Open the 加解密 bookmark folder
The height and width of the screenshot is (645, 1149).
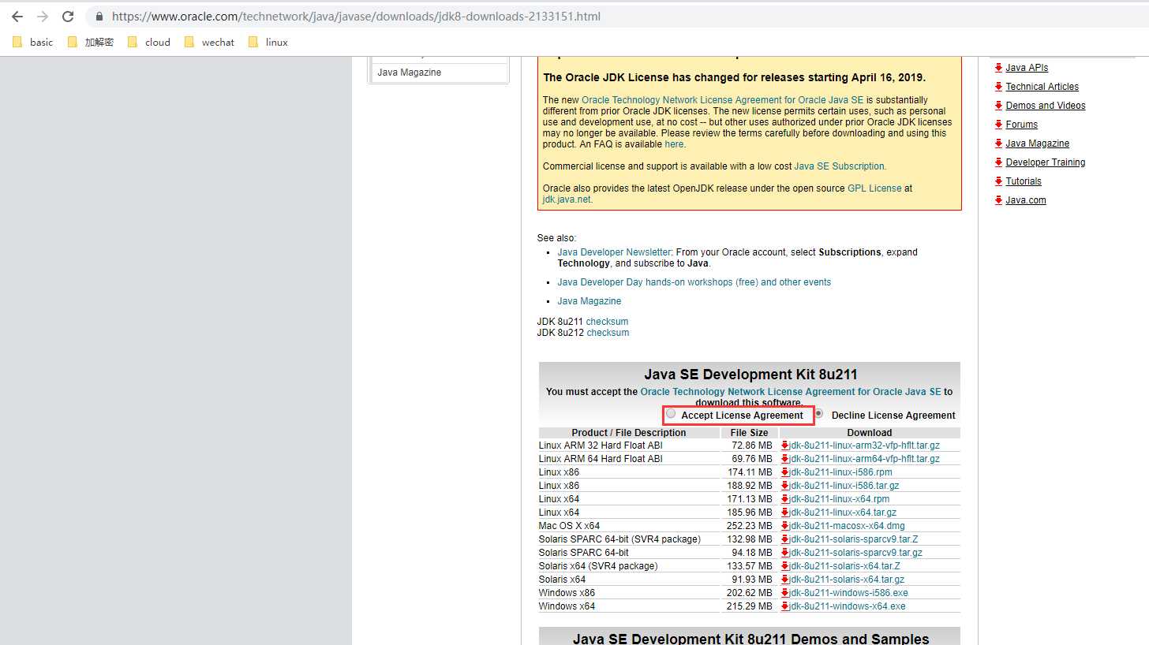[x=91, y=42]
